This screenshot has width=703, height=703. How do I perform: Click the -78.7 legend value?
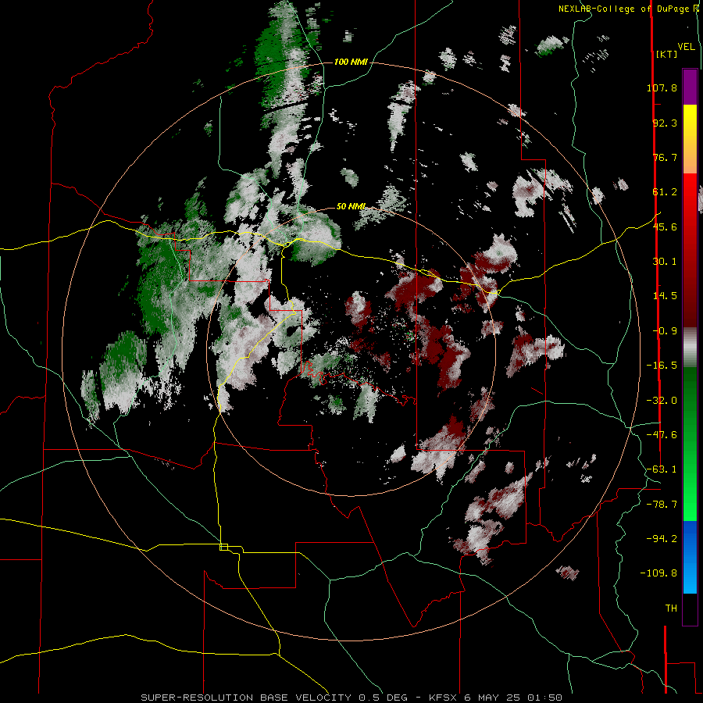[x=662, y=505]
